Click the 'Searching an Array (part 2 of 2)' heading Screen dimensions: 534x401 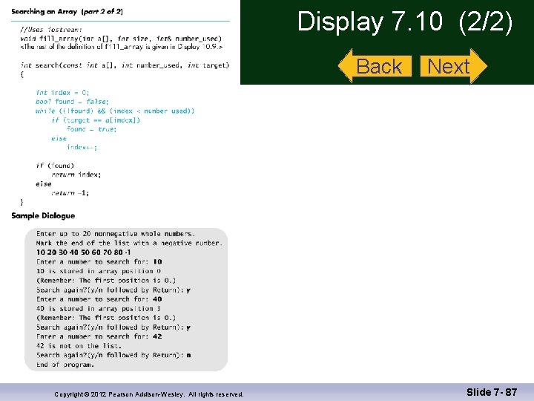coord(67,12)
